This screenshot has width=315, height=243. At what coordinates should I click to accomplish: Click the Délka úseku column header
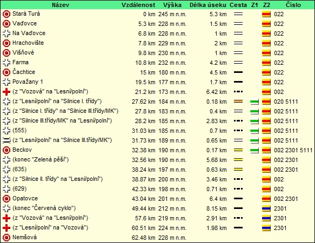[x=208, y=5]
